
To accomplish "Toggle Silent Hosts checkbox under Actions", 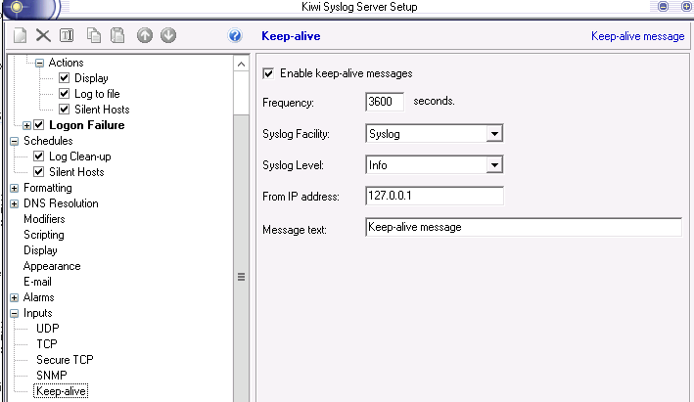I will point(65,109).
